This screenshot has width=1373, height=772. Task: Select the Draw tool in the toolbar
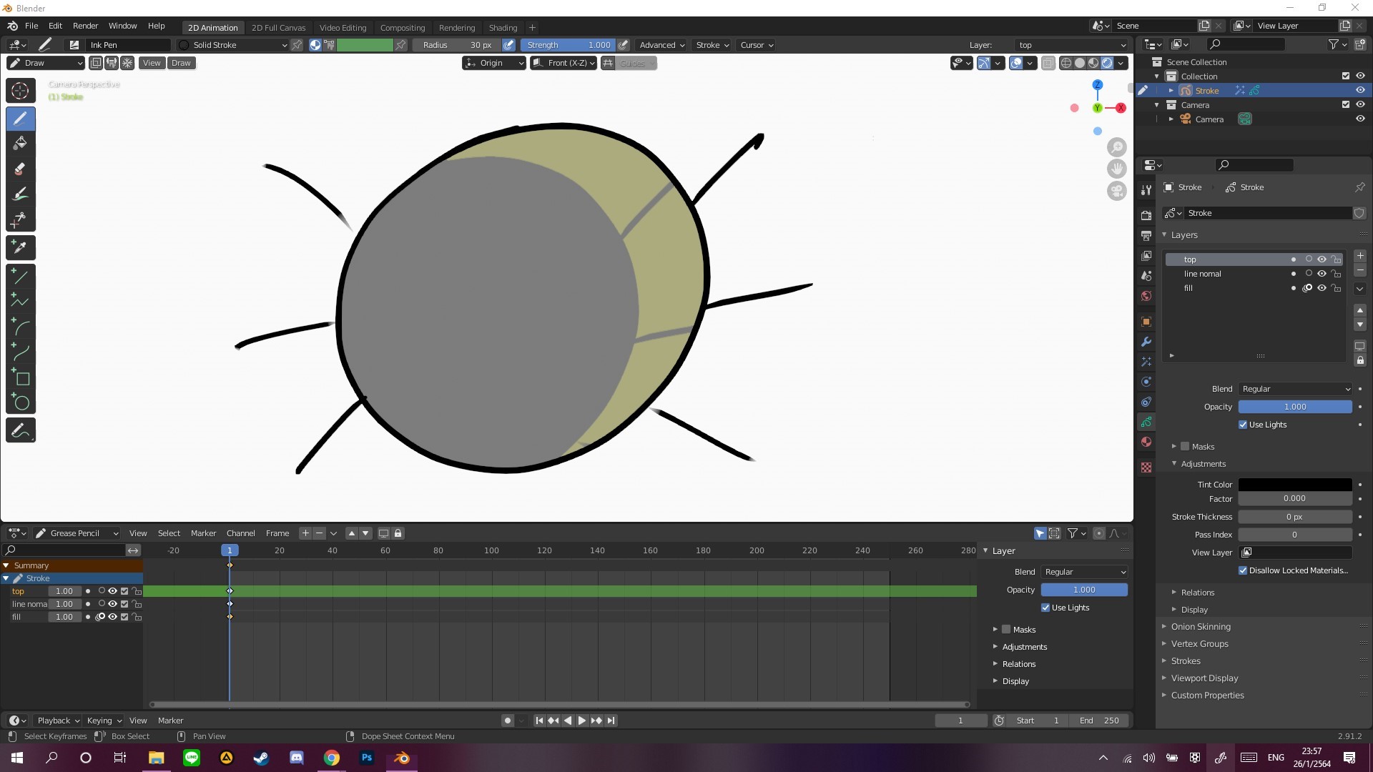point(21,118)
